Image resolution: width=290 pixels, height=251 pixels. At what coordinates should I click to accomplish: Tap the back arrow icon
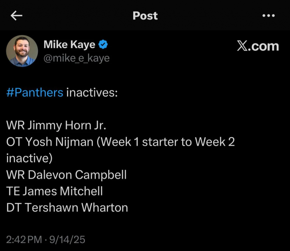(16, 16)
